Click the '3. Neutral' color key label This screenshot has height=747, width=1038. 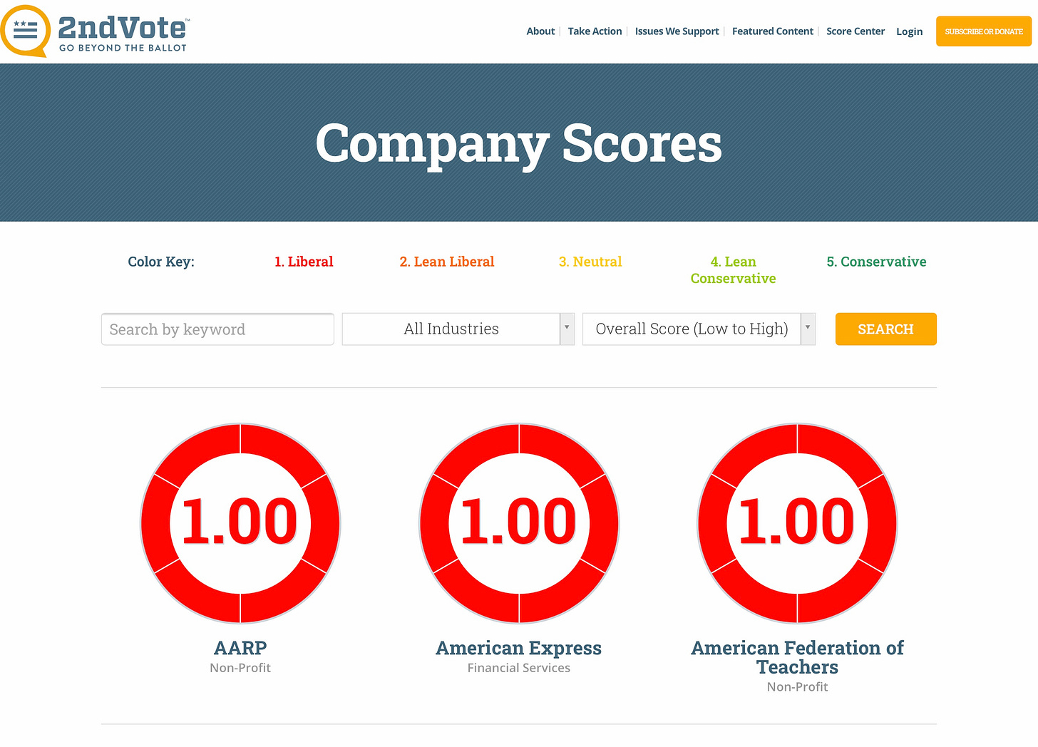[590, 262]
